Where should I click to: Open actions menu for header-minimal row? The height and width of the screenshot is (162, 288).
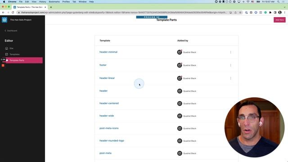click(231, 52)
